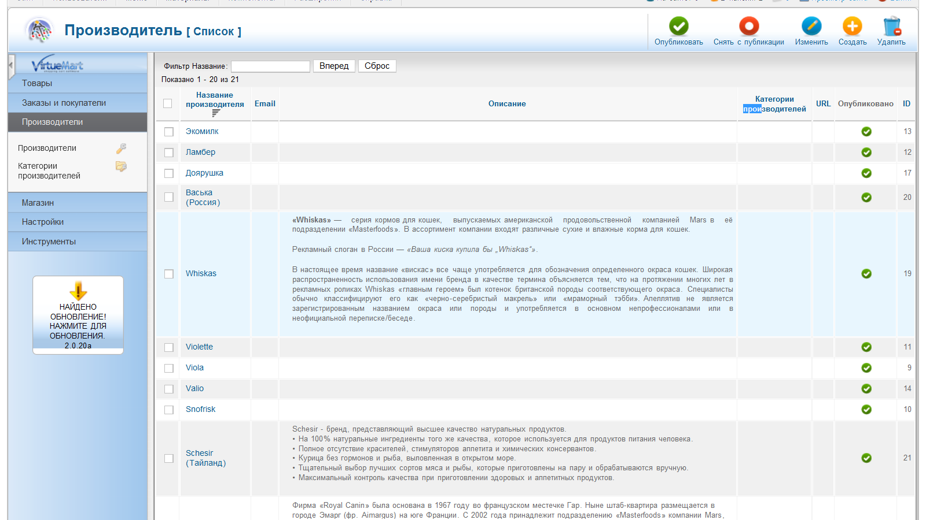Toggle published status for Whiskas
This screenshot has width=926, height=520.
866,274
